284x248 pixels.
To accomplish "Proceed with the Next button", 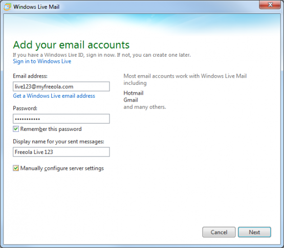I will click(254, 232).
